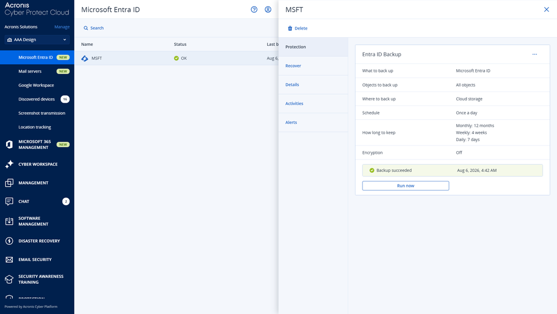
Task: Click the Run now button
Action: [405, 186]
